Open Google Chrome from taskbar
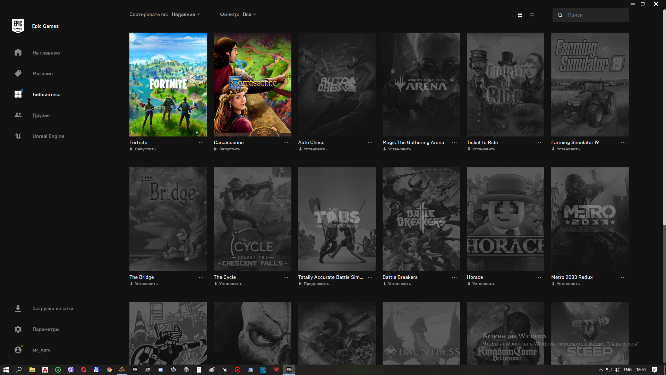666x375 pixels. pyautogui.click(x=109, y=370)
